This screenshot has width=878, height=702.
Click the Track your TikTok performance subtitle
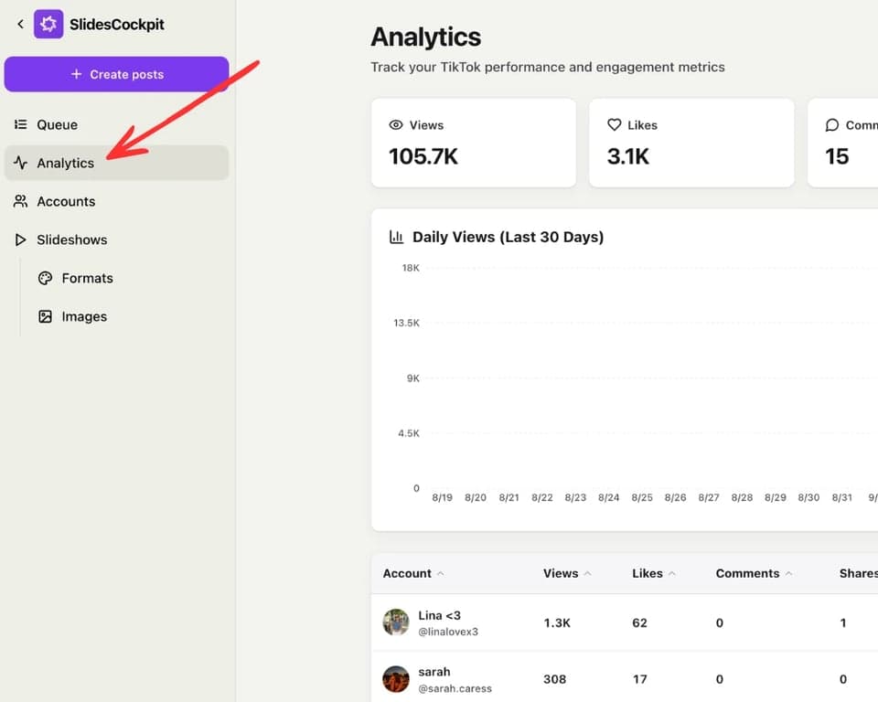tap(548, 67)
